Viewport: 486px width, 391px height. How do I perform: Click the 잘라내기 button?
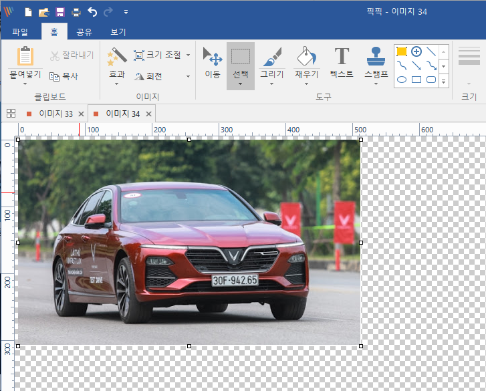(x=72, y=55)
